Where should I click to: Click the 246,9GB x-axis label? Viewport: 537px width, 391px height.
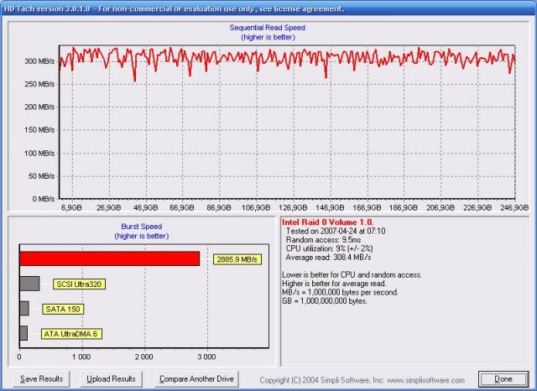pos(514,207)
